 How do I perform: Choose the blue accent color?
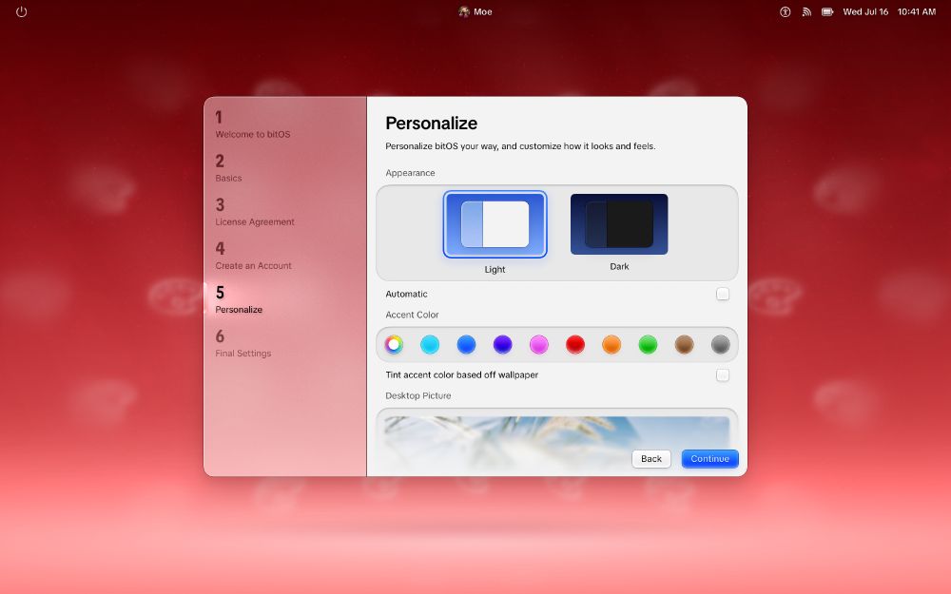[466, 344]
